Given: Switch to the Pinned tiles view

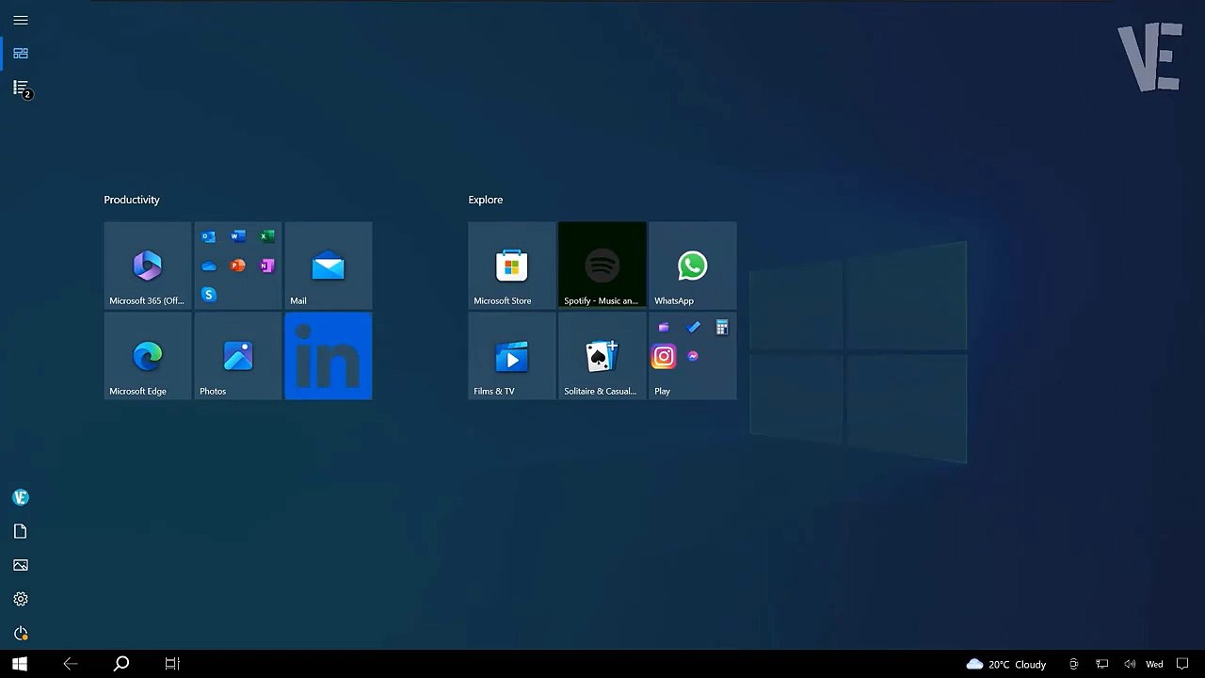Looking at the screenshot, I should (21, 54).
